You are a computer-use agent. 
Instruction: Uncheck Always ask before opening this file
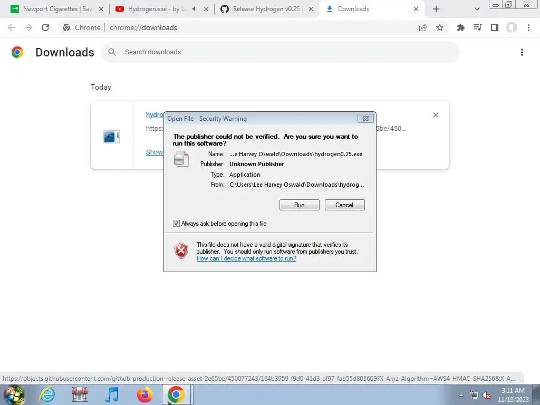pos(176,224)
